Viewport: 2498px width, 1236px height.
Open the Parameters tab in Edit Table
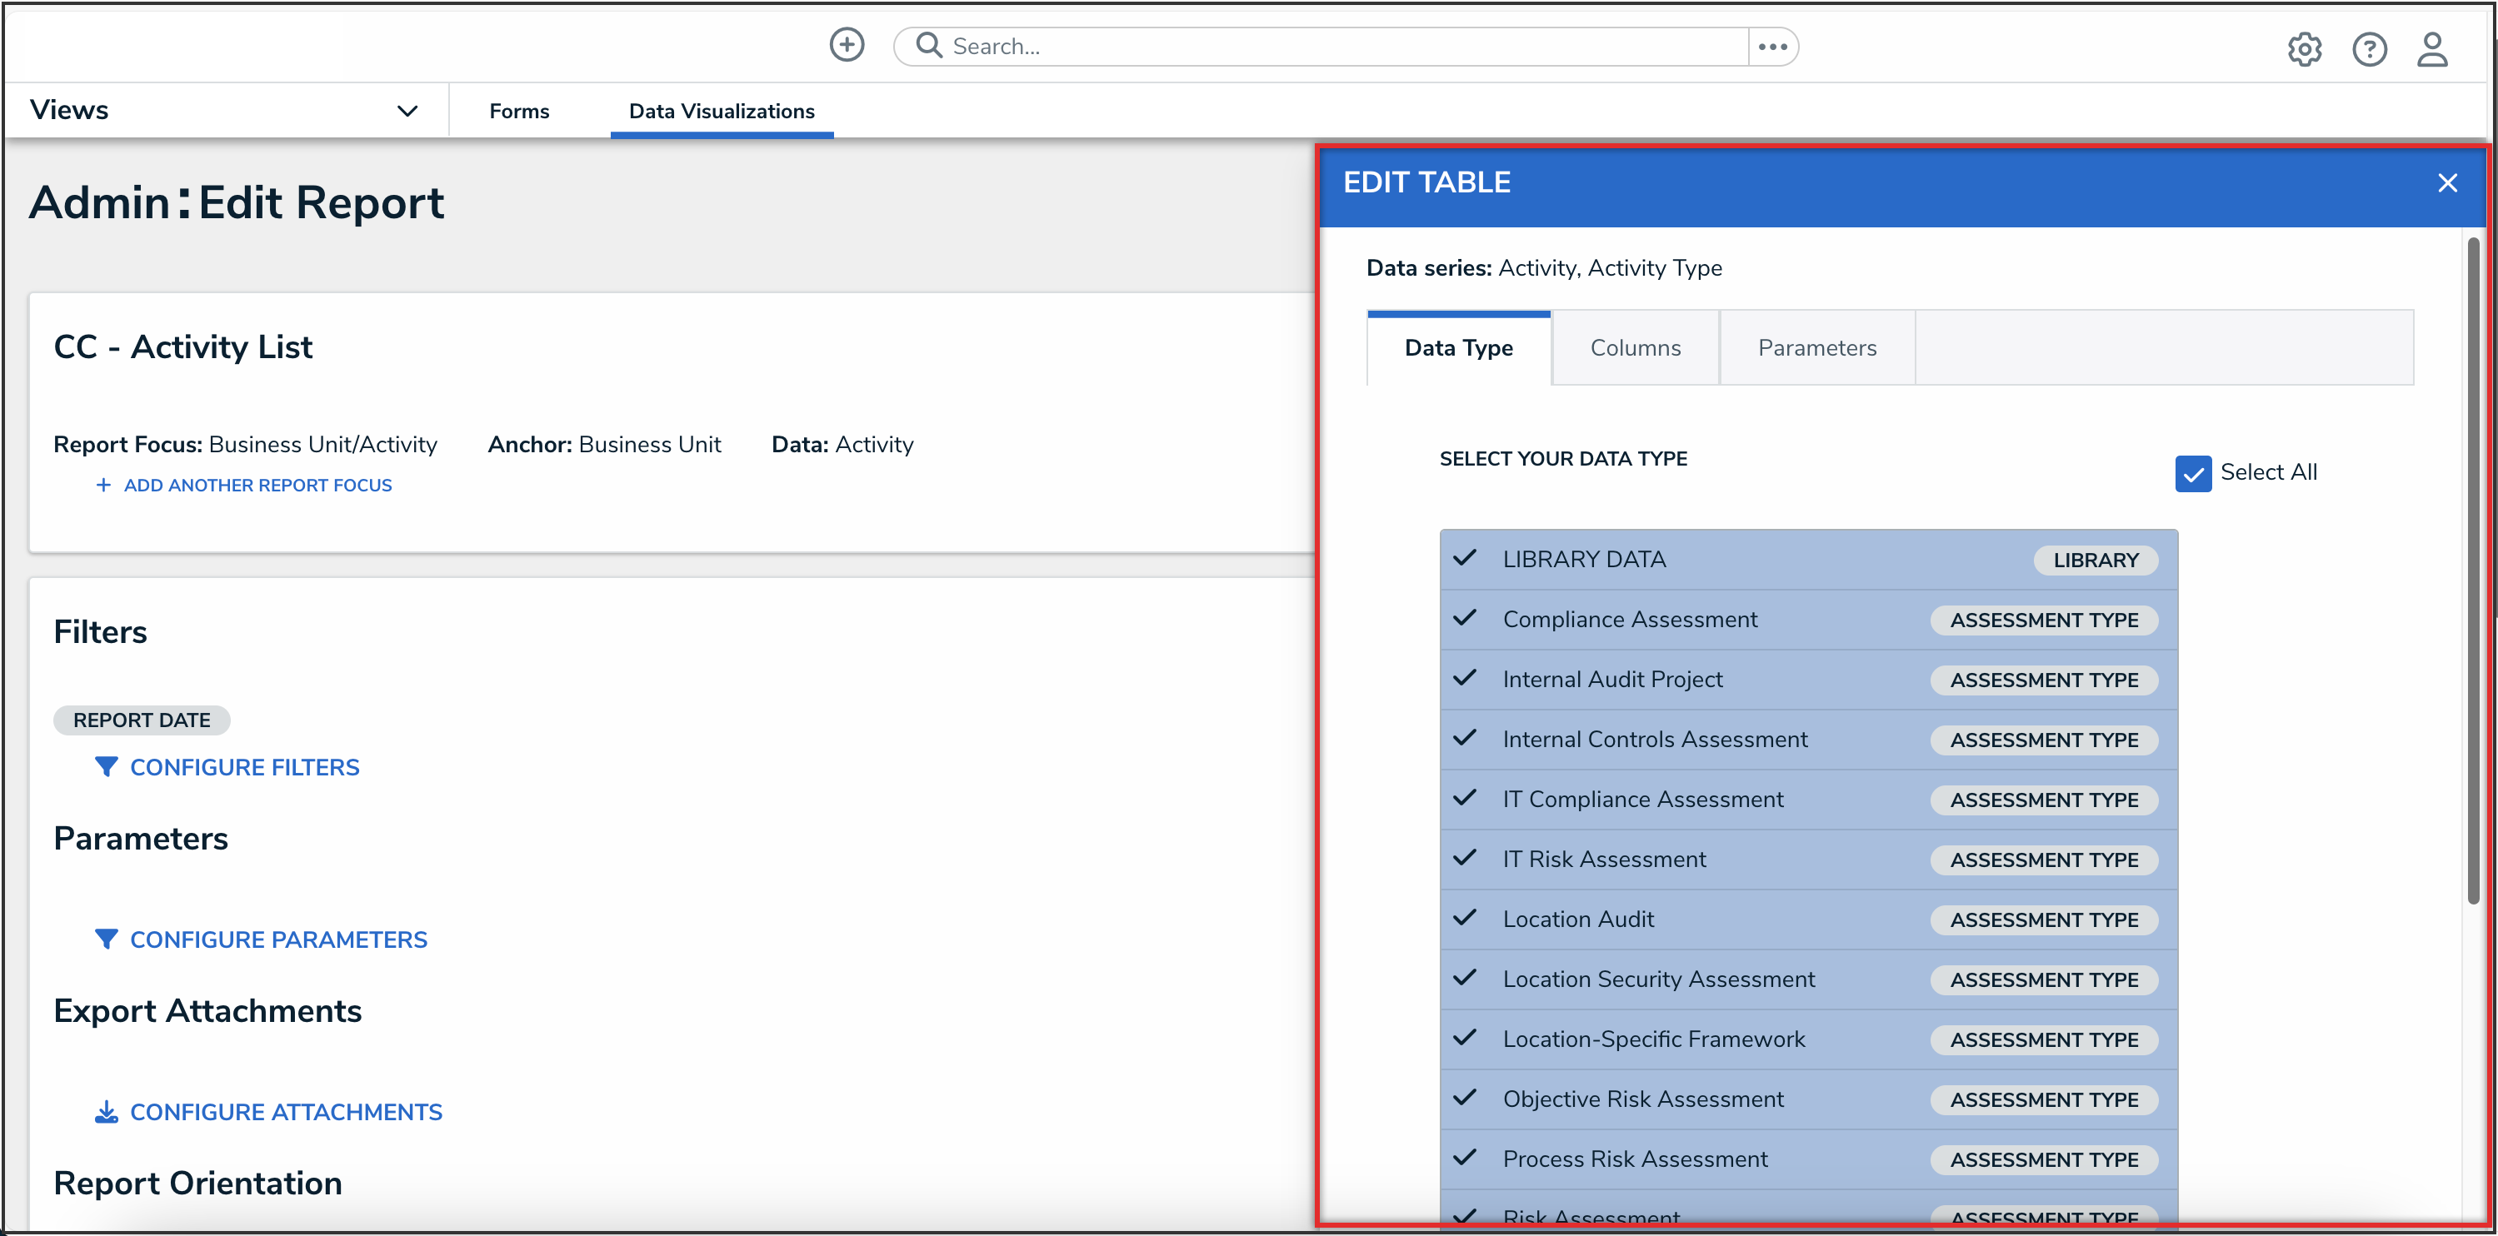pos(1816,348)
